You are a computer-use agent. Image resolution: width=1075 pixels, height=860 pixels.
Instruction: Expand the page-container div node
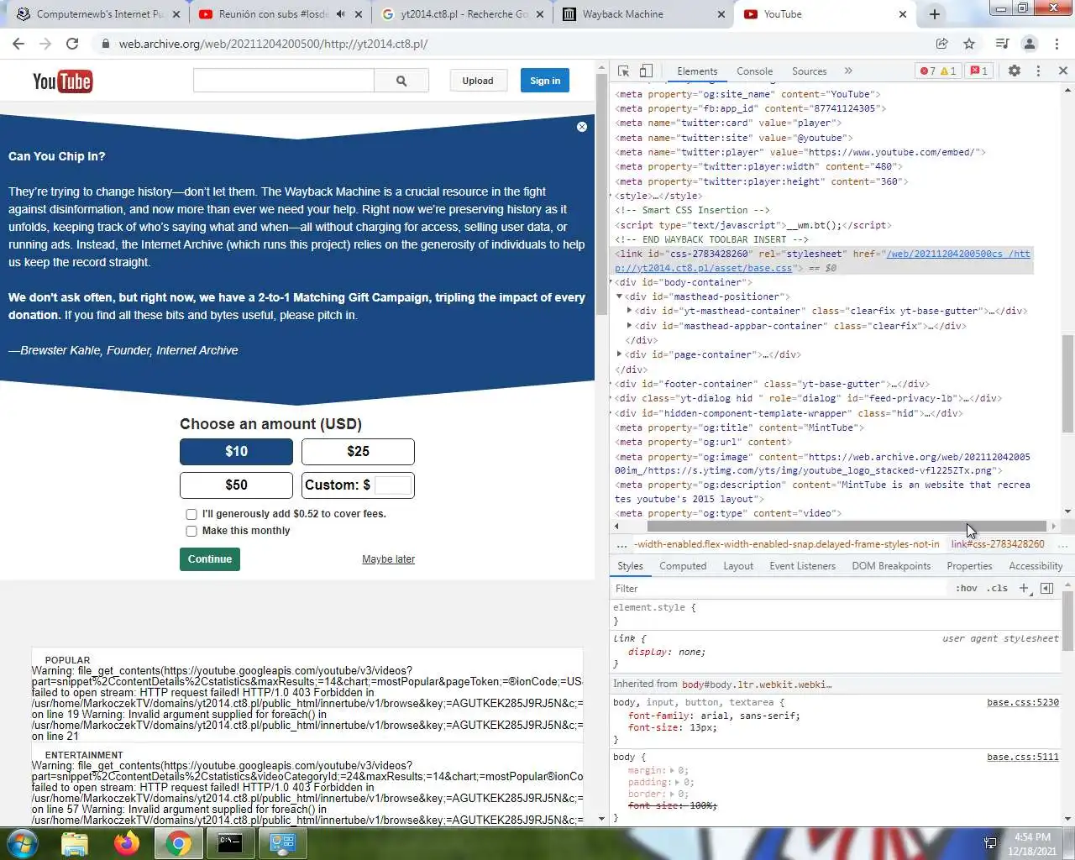620,354
